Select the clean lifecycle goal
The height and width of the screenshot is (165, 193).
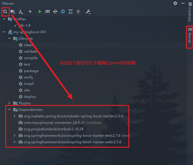[28, 45]
